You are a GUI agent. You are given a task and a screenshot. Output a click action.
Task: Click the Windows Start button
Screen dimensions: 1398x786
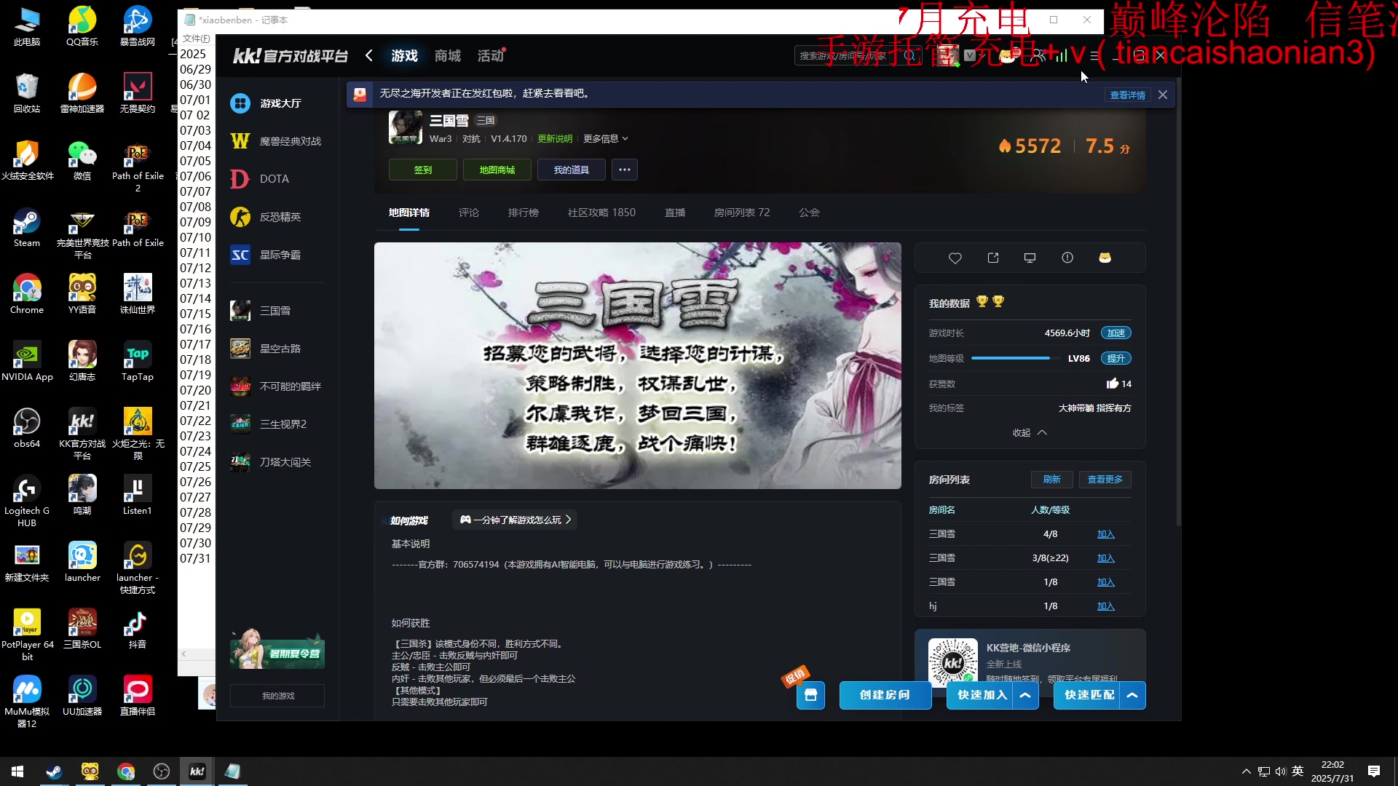pos(17,771)
